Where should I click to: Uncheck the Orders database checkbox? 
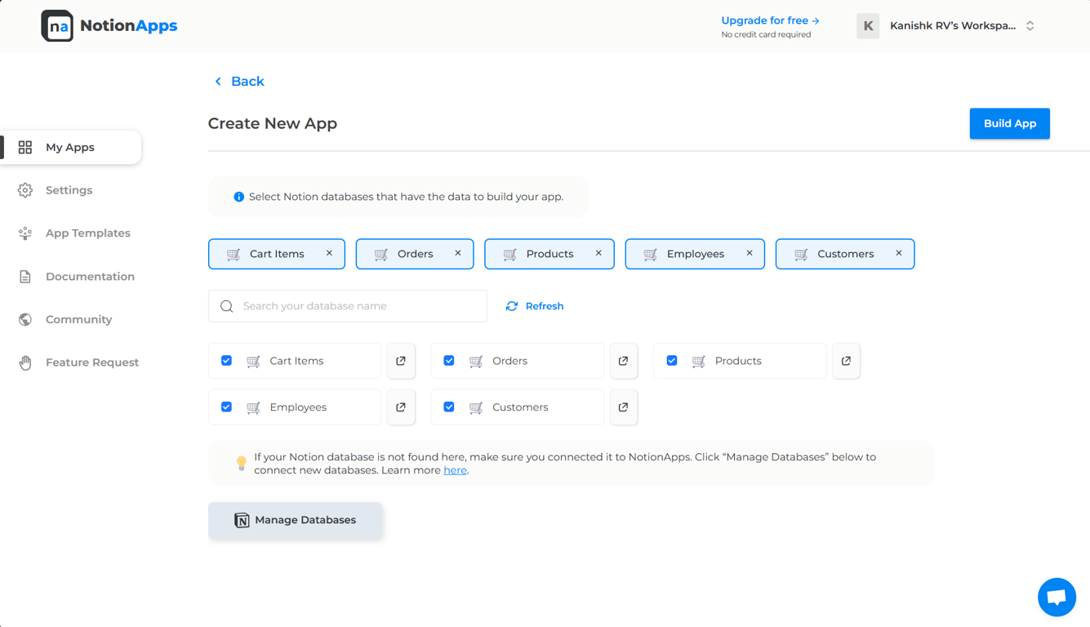[x=449, y=361]
